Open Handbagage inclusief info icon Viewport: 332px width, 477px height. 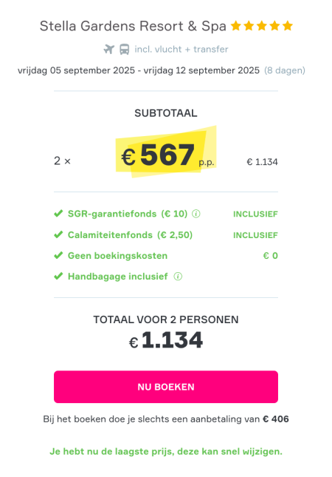coord(178,277)
